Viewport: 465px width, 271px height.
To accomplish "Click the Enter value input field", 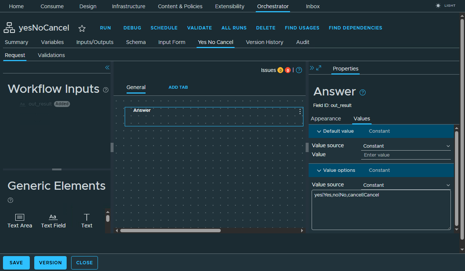I will pyautogui.click(x=406, y=155).
